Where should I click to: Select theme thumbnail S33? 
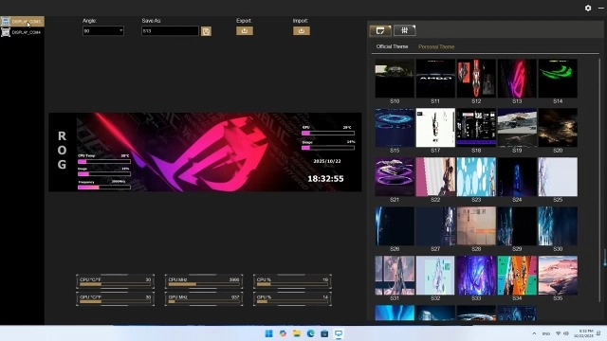476,276
